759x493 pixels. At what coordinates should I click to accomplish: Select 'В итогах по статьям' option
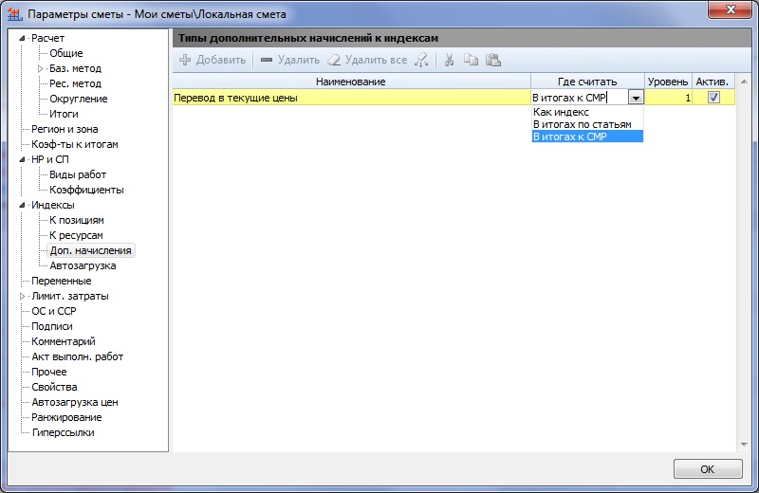[x=587, y=124]
